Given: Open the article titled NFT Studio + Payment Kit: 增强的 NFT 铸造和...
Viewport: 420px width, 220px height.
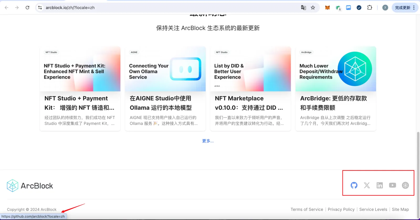Looking at the screenshot, I should pyautogui.click(x=80, y=103).
